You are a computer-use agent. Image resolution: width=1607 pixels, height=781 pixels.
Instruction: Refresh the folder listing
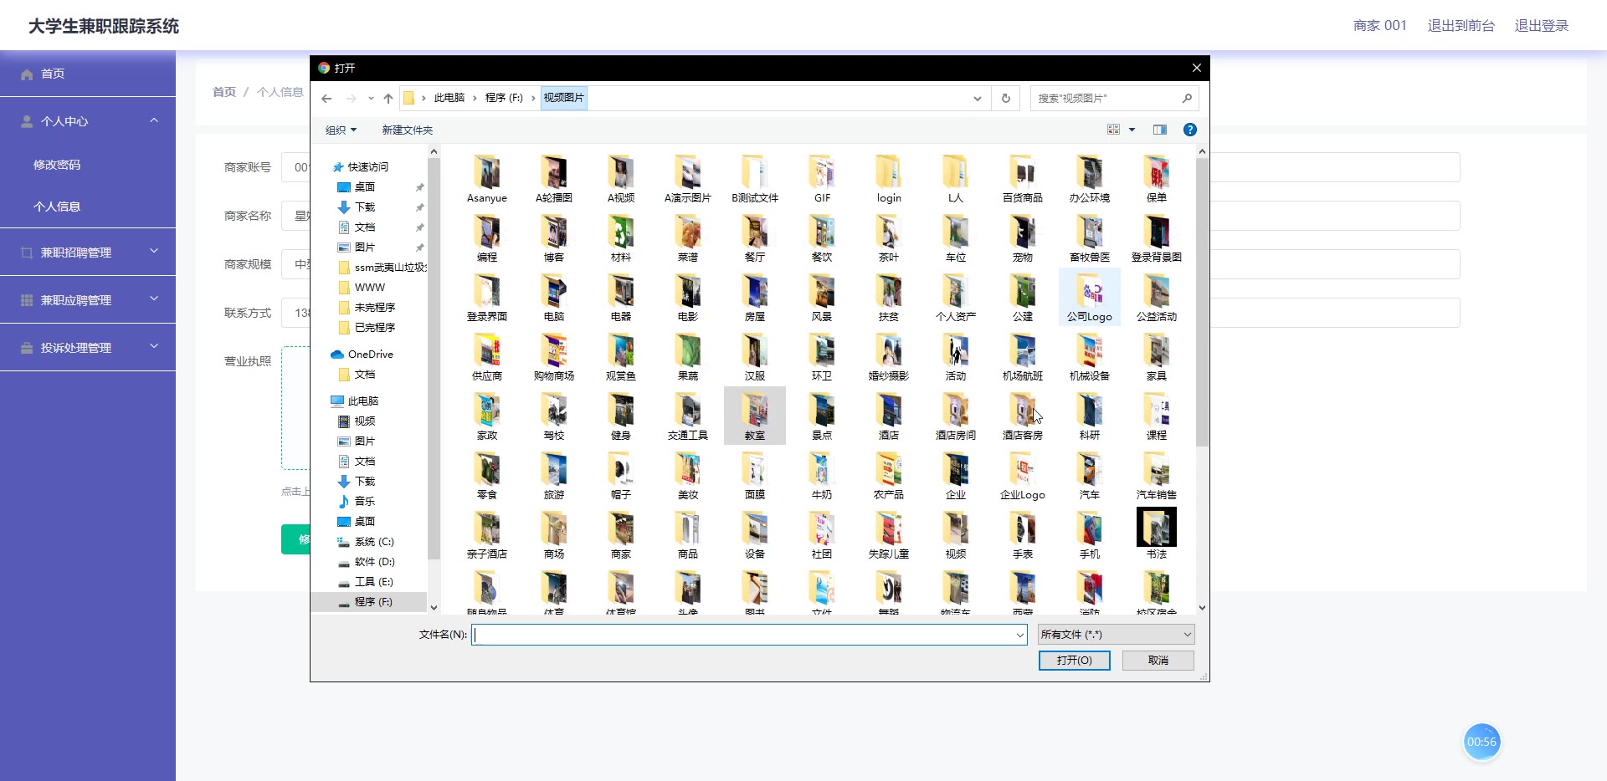point(1006,99)
